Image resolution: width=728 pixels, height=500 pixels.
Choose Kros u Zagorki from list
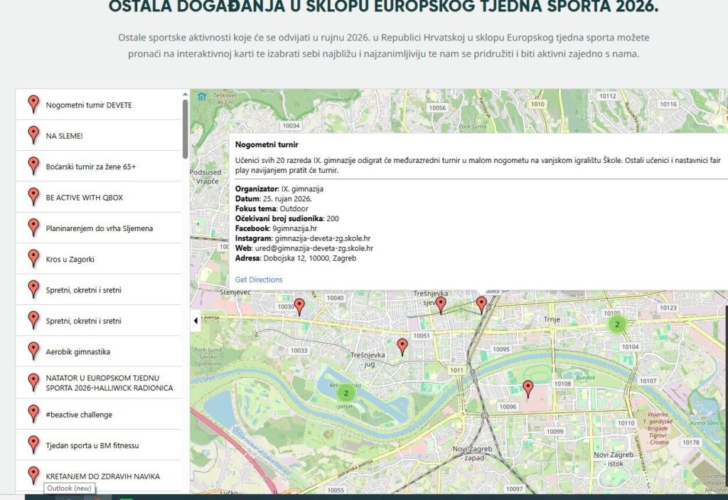[98, 259]
